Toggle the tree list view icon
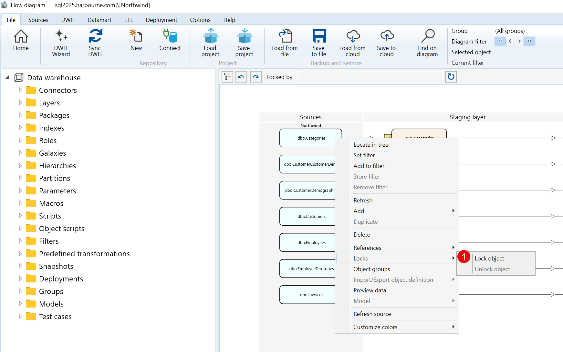The height and width of the screenshot is (352, 563). click(x=227, y=77)
